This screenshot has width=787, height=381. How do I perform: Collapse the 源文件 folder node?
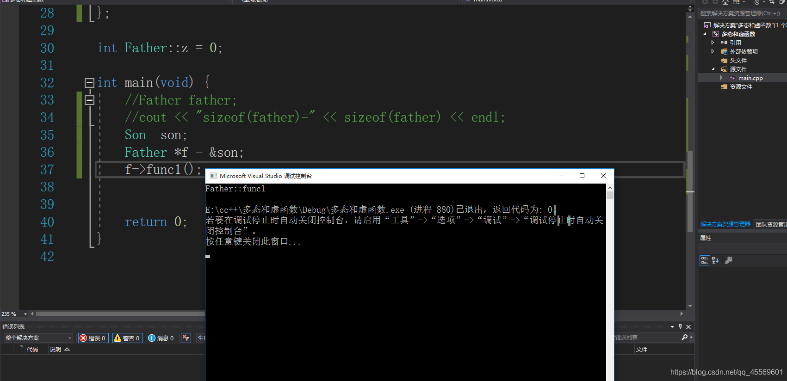click(713, 69)
